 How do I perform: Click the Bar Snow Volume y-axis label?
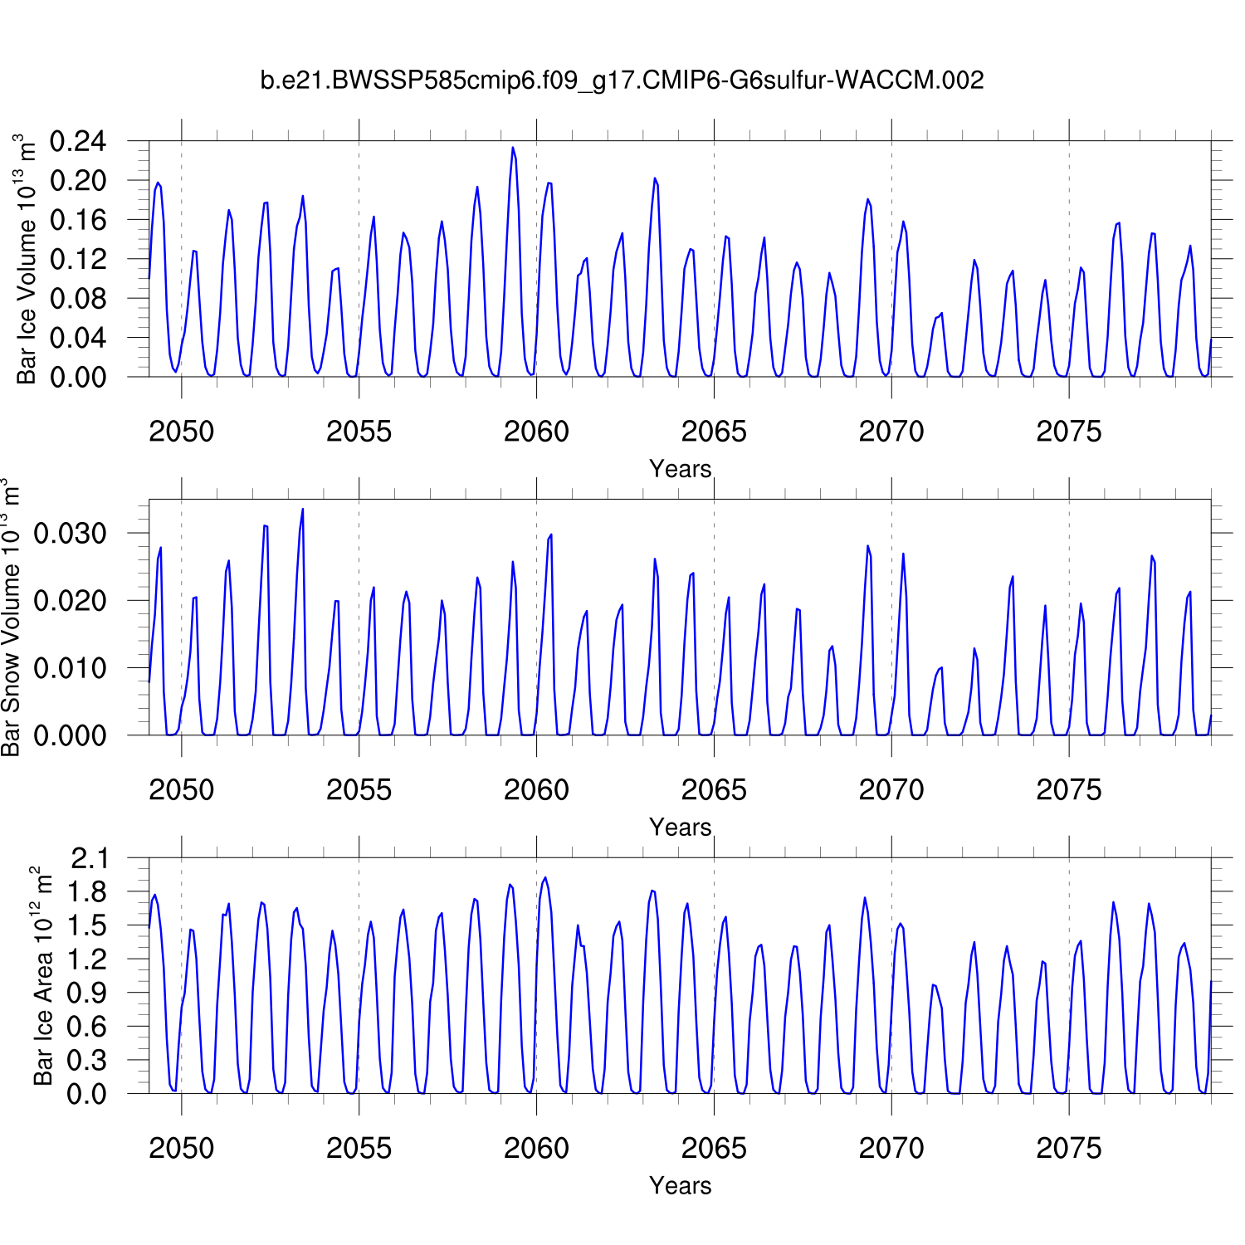click(x=10, y=618)
